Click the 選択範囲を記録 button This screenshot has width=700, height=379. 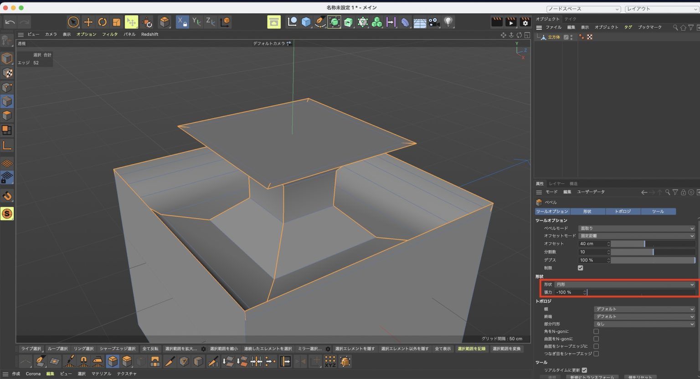(472, 349)
